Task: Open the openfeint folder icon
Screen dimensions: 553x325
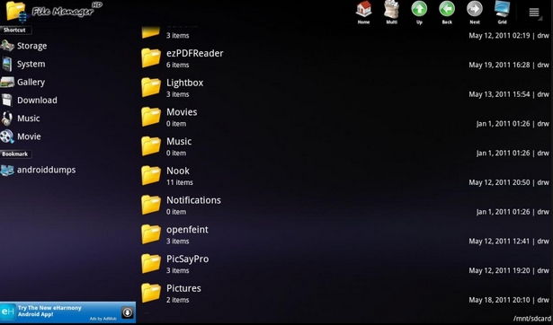Action: (151, 233)
